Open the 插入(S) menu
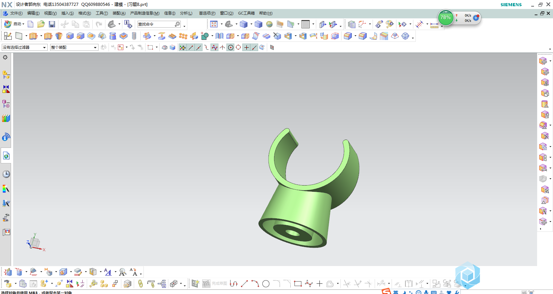This screenshot has width=553, height=294. tap(67, 13)
